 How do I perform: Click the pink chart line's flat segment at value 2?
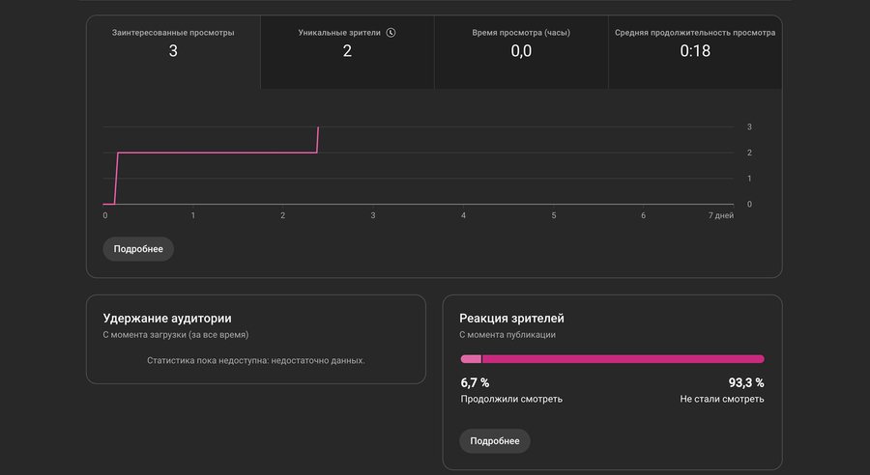click(x=217, y=153)
